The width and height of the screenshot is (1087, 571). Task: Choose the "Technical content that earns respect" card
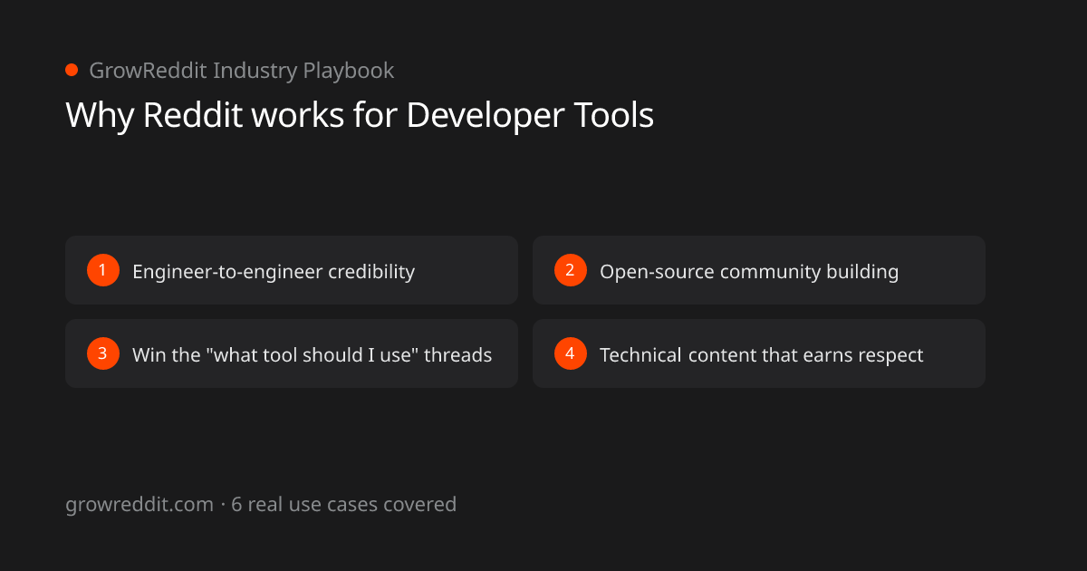(759, 353)
